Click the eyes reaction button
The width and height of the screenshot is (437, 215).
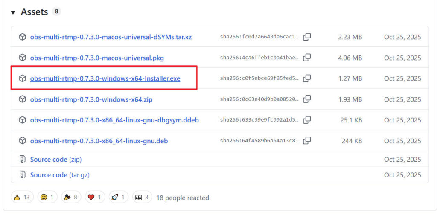coord(142,197)
